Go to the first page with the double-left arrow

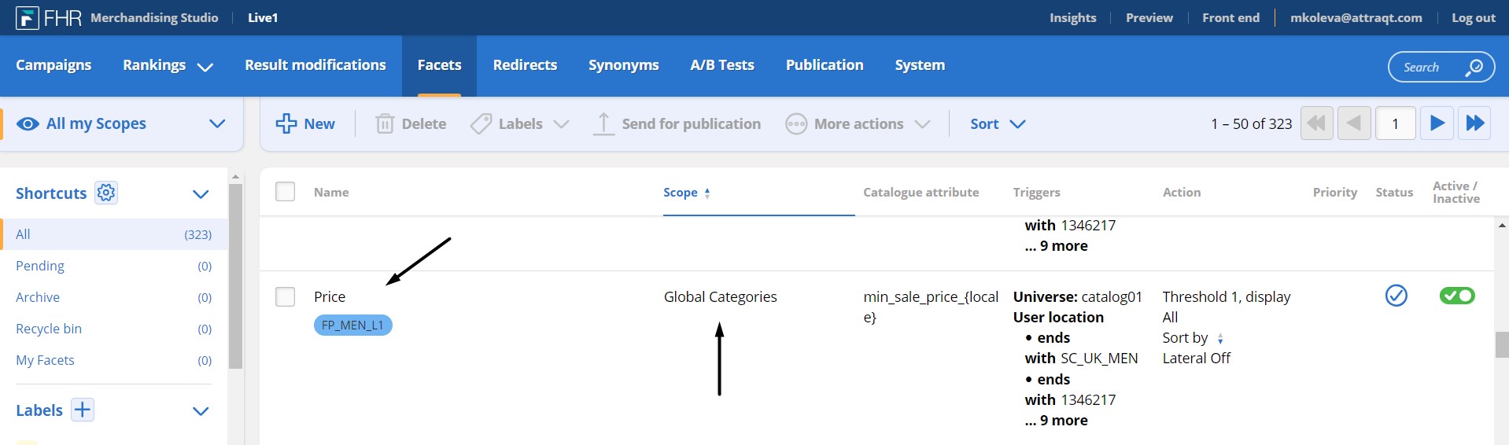coord(1316,123)
